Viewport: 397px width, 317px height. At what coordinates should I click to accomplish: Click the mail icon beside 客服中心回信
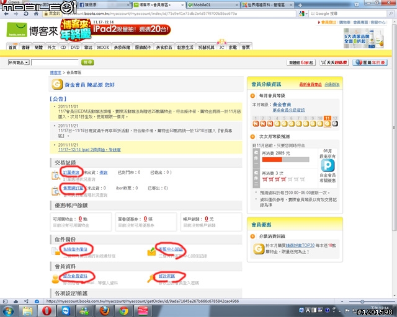151,252
